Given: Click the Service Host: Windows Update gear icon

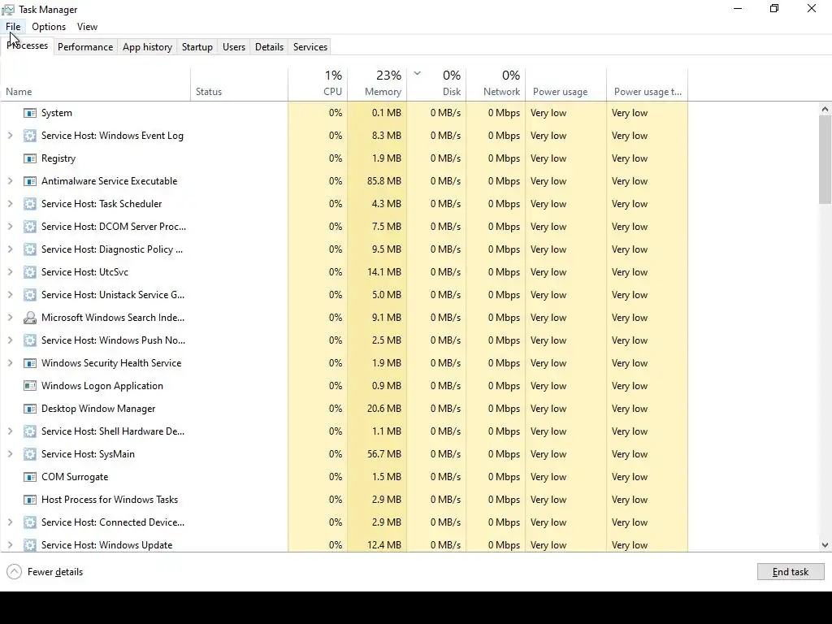Looking at the screenshot, I should 30,545.
